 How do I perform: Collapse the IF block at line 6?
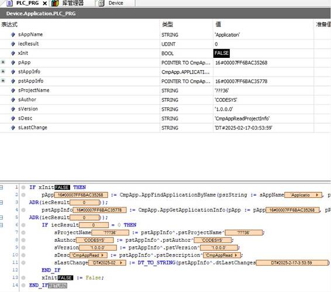tap(2, 225)
